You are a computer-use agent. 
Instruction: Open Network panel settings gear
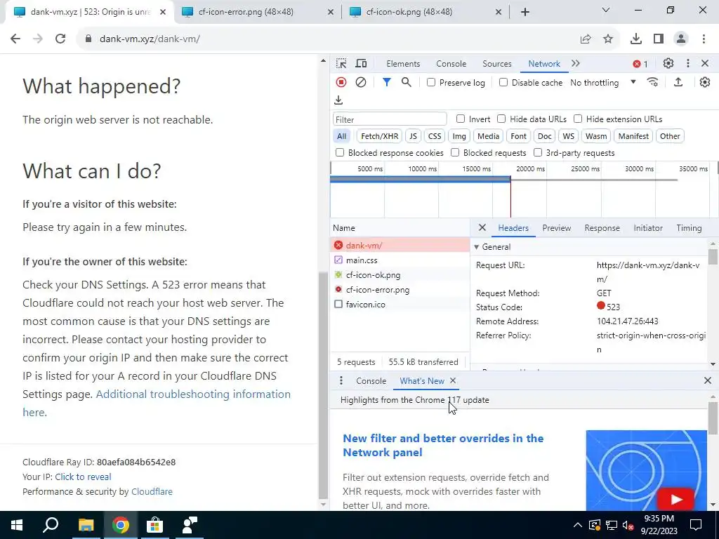coord(705,82)
